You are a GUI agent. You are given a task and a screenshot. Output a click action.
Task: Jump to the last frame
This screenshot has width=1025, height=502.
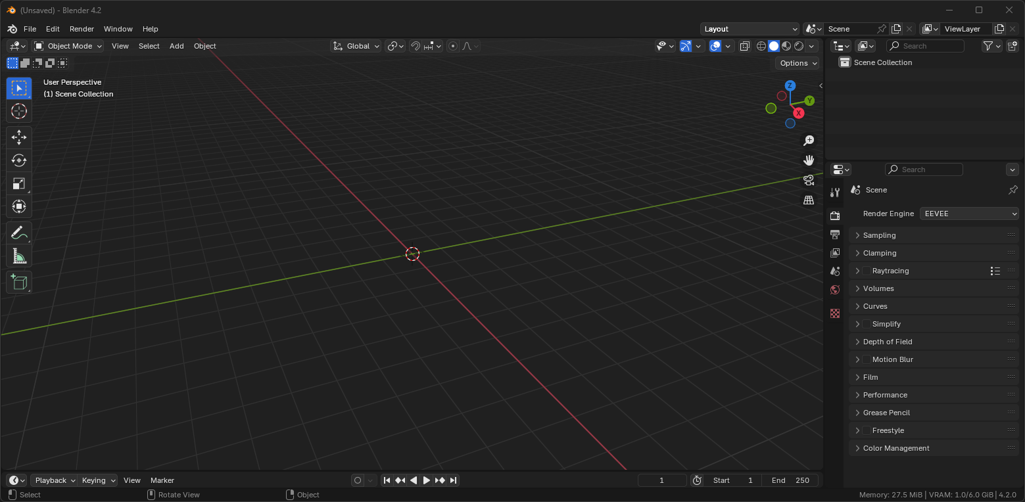click(x=453, y=480)
